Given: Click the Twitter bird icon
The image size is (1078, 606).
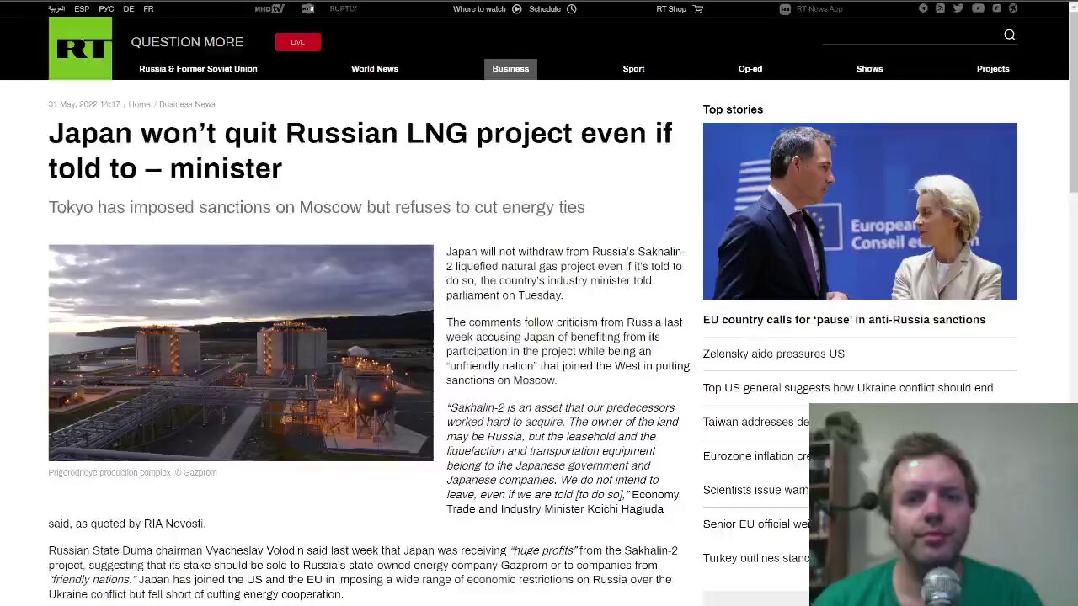Looking at the screenshot, I should tap(958, 8).
